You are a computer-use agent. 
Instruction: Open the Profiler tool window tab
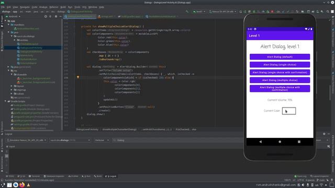[x=73, y=177]
